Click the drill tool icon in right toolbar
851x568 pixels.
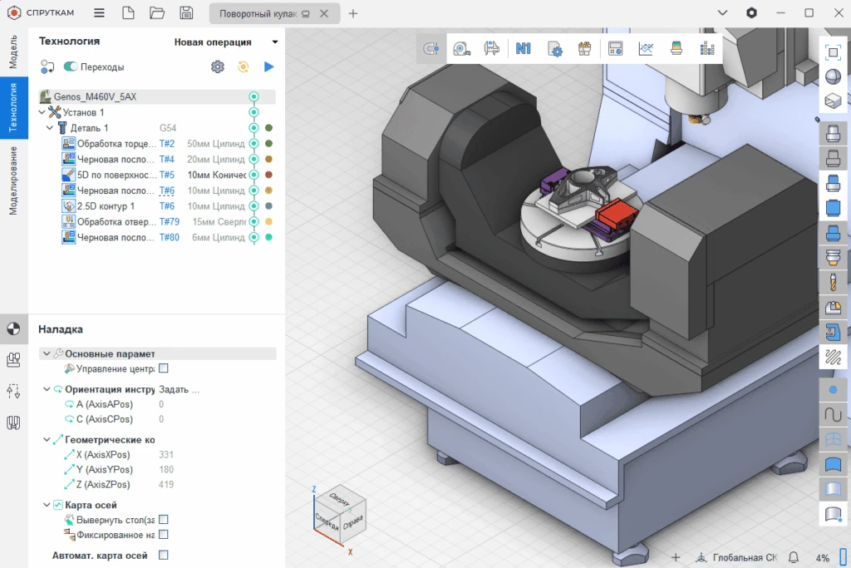pos(833,283)
